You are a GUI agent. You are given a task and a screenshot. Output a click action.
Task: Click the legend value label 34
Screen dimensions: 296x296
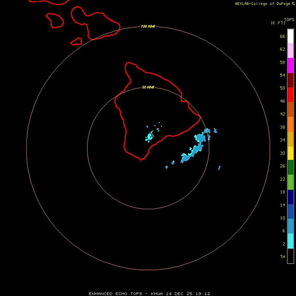coord(283,140)
